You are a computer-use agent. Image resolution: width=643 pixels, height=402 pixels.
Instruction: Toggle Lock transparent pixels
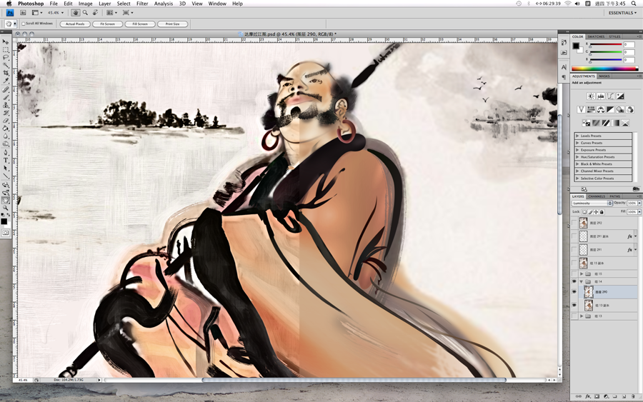584,212
